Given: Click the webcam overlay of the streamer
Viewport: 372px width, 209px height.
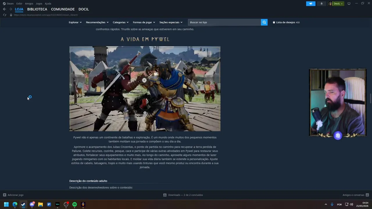Looking at the screenshot, I should pos(337,102).
